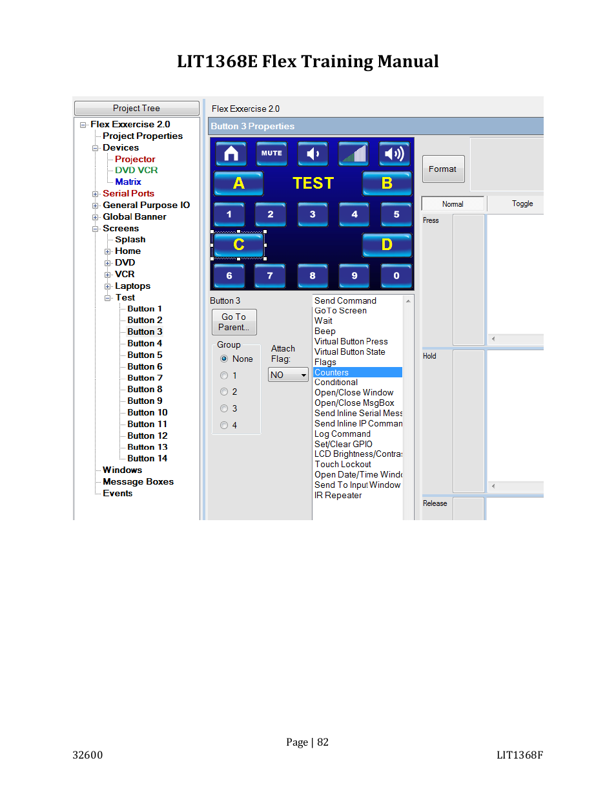Select GoTo Screen in action list
616x798 pixels.
[x=341, y=311]
